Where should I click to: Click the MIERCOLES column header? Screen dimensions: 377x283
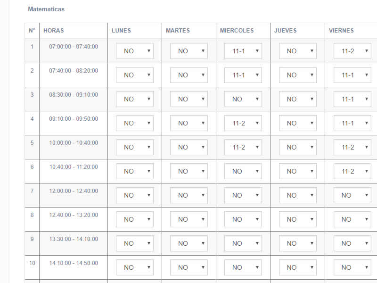click(x=237, y=31)
